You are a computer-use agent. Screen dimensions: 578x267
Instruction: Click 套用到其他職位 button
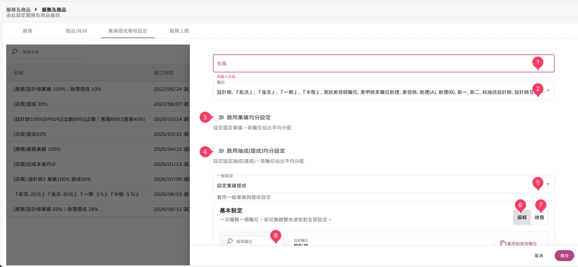pyautogui.click(x=518, y=243)
